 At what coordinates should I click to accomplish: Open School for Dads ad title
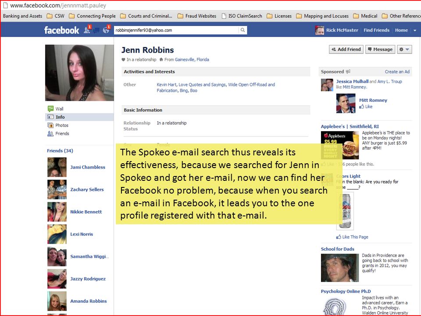click(338, 249)
